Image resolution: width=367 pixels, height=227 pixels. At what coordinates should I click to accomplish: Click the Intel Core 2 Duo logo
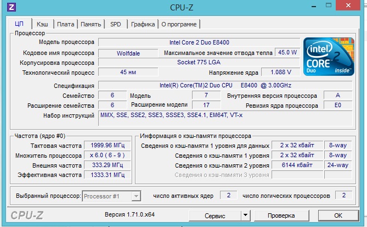[329, 57]
